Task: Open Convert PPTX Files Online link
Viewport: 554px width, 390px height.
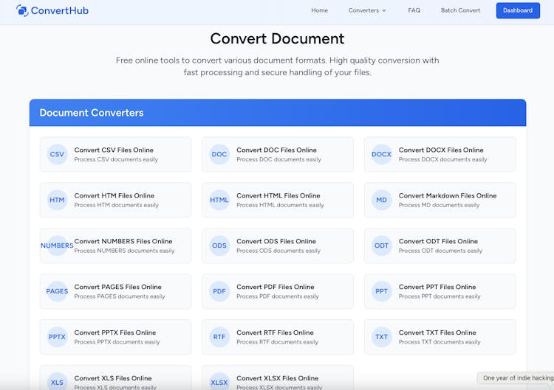Action: point(114,333)
